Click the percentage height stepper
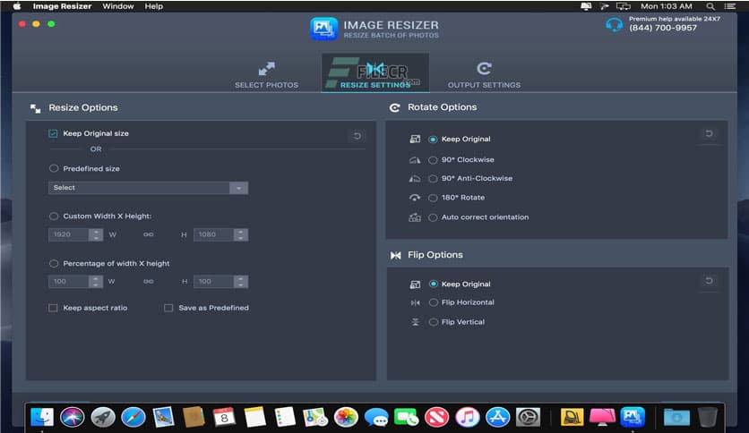 click(241, 282)
